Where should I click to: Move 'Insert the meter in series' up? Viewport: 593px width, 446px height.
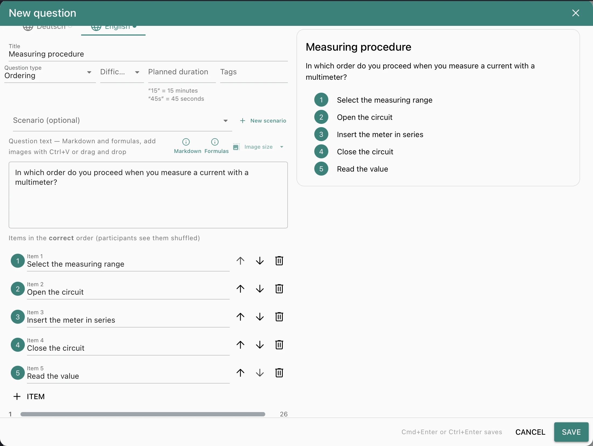pos(240,317)
